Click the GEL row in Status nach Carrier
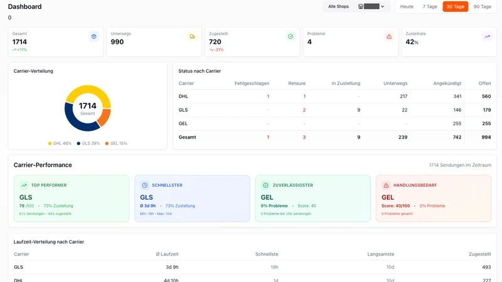 coord(334,123)
